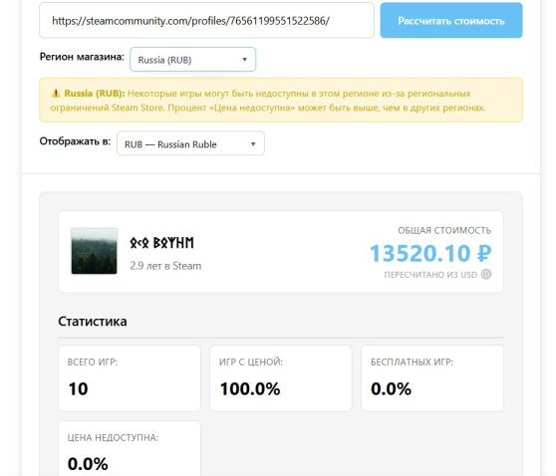Image resolution: width=556 pixels, height=476 pixels.
Task: Open the RUB — Russian Ruble currency dropdown
Action: (x=190, y=143)
